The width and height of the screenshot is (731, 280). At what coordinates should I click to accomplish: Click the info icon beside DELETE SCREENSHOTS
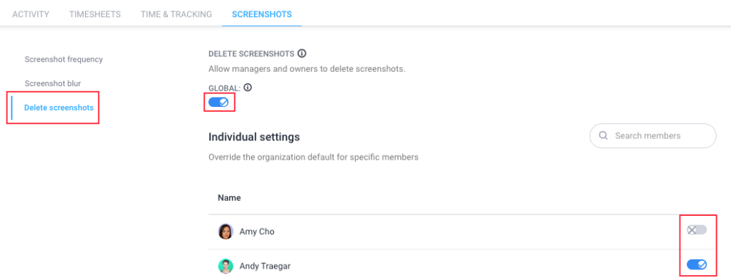pos(302,53)
